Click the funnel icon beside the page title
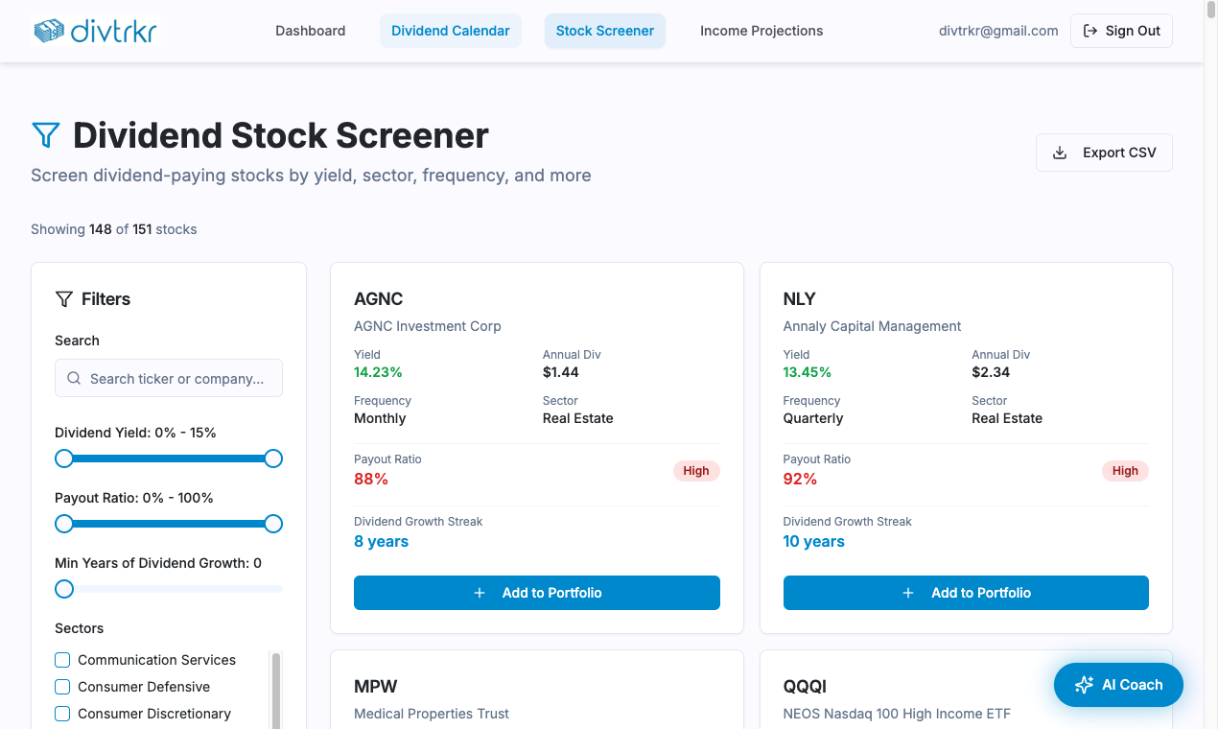This screenshot has height=729, width=1218. click(x=45, y=135)
